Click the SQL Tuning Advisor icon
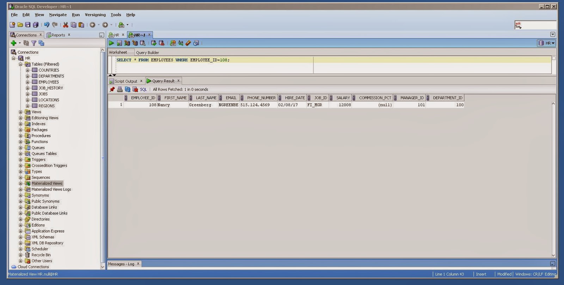The width and height of the screenshot is (564, 285). (142, 43)
